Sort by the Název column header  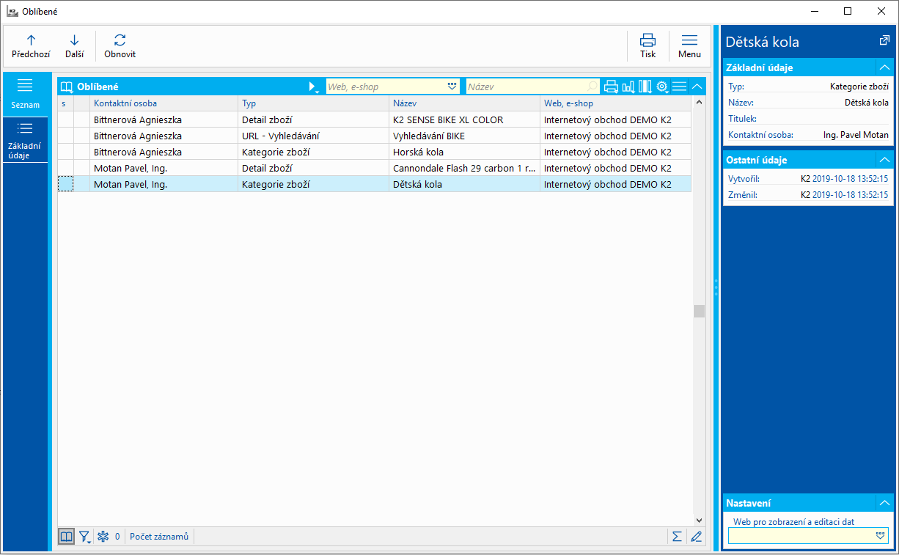coord(463,103)
